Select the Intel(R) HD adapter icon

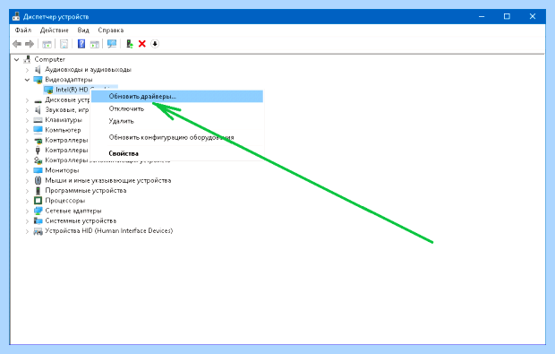pos(48,90)
